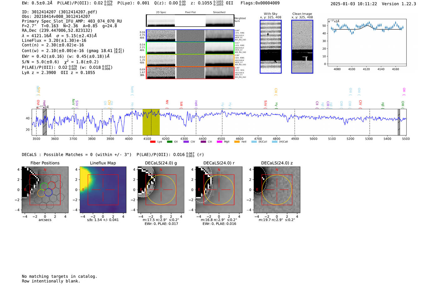438x298 pixels.
Task: Click the Smoothed column header
Action: tap(219, 13)
